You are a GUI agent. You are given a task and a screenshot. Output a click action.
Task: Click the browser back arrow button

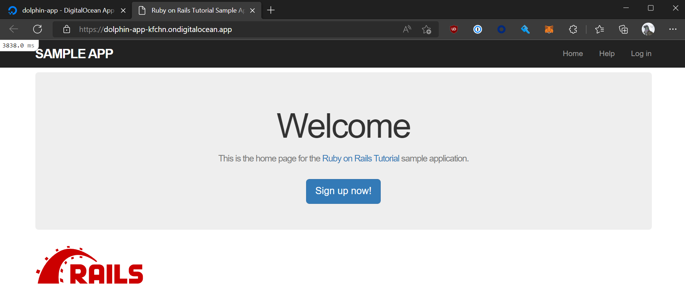point(14,29)
